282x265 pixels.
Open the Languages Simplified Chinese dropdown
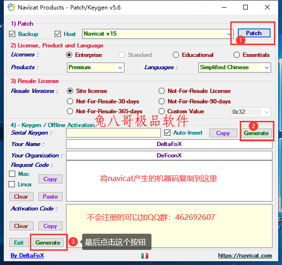tap(235, 67)
